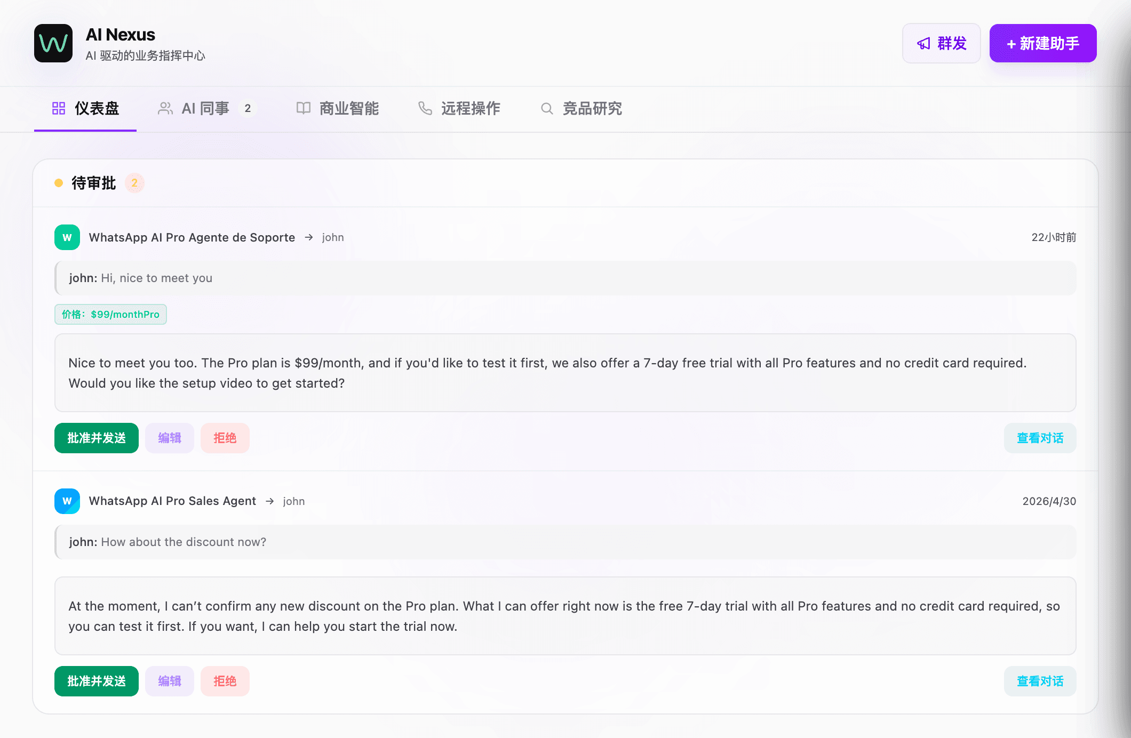Reject the Sales Agent reply
The width and height of the screenshot is (1131, 738).
(225, 681)
